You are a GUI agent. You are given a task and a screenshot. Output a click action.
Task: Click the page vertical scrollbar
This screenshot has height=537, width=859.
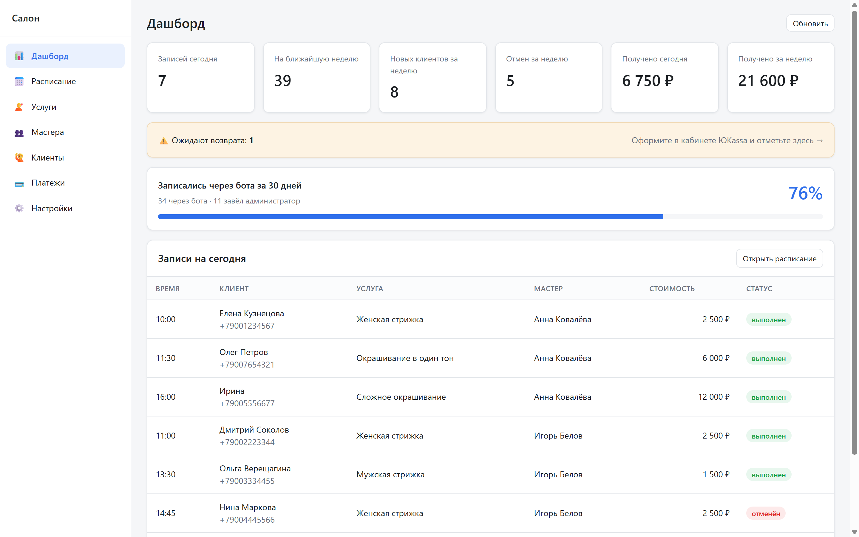tap(855, 233)
